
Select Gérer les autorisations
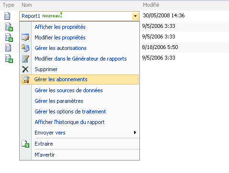(60, 48)
